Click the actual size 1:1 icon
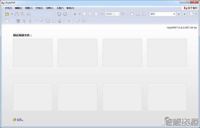The width and height of the screenshot is (200, 128). [84, 14]
